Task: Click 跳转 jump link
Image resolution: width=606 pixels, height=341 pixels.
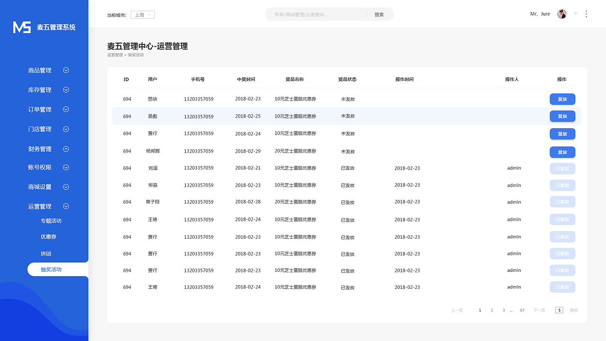Action: tap(574, 310)
